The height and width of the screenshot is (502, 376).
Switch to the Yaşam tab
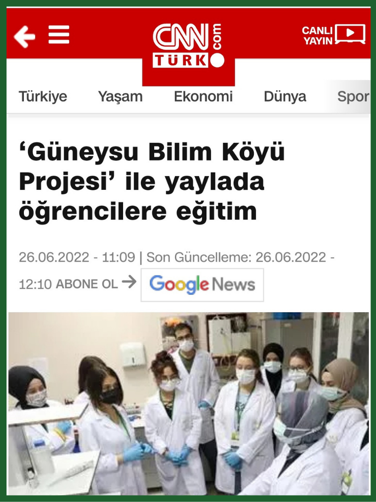pyautogui.click(x=120, y=97)
